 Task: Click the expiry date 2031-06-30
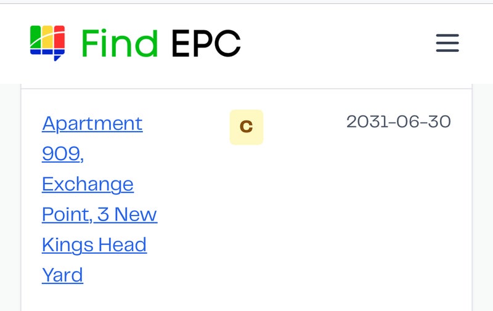point(398,121)
